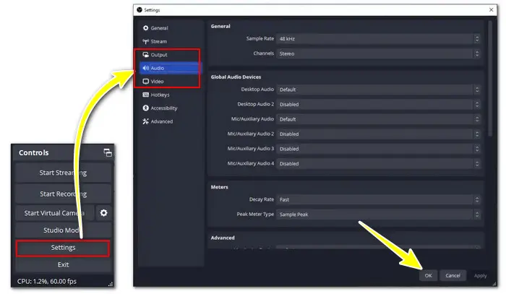Click Exit in Controls panel
506x294 pixels.
click(64, 264)
